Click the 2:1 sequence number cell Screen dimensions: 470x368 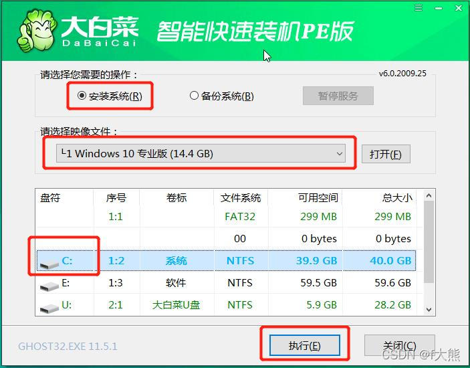pos(116,305)
